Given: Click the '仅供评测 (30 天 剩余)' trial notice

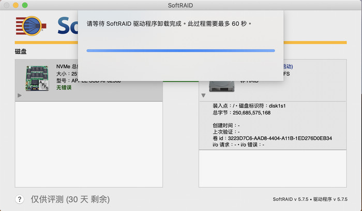Looking at the screenshot, I should 70,199.
